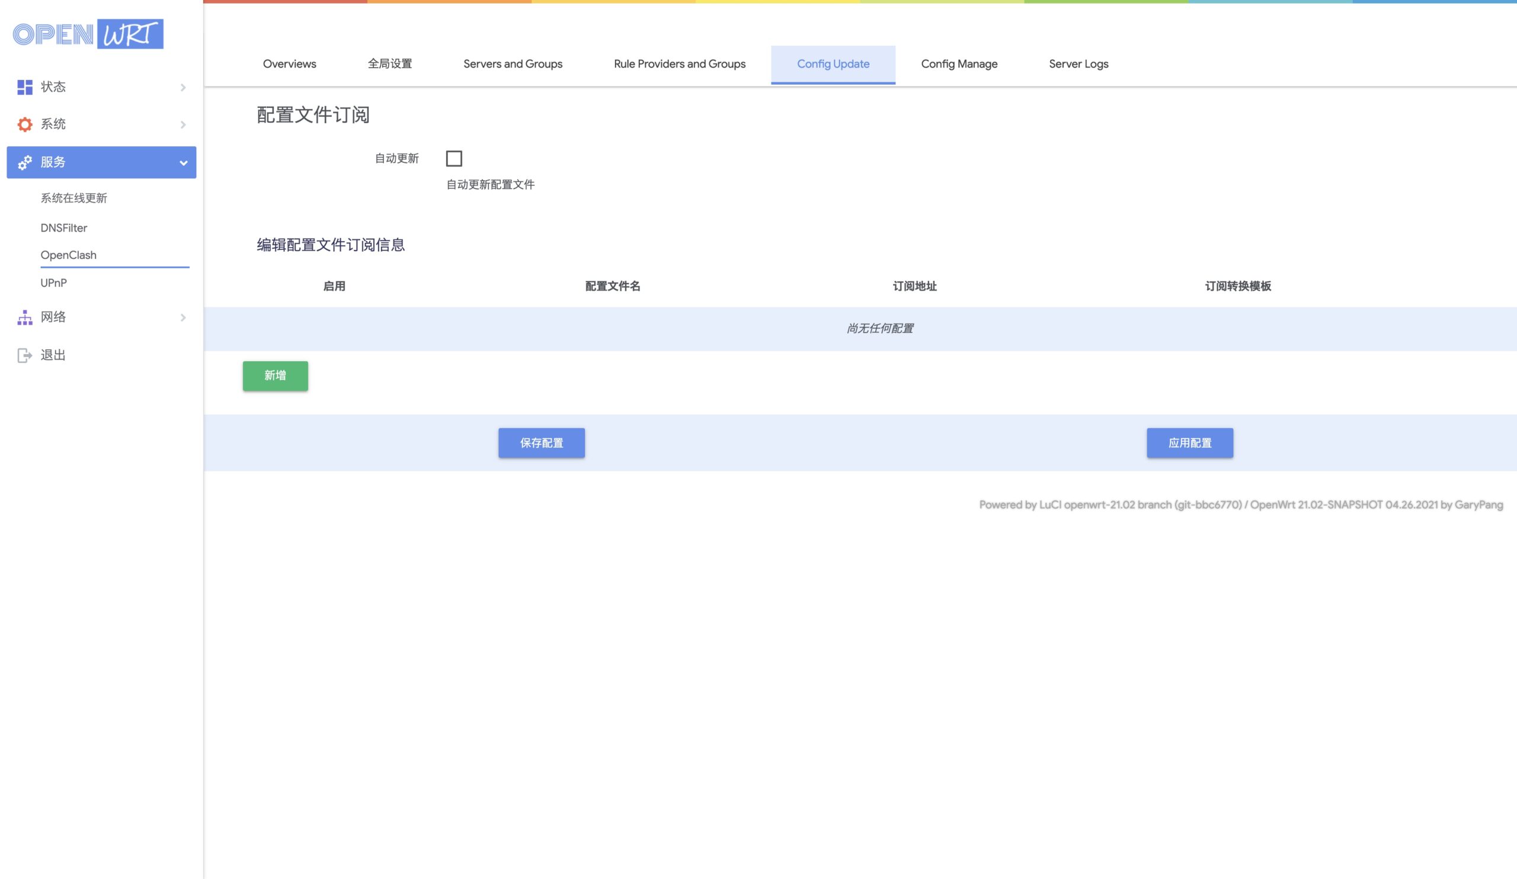Collapse the services menu chevron
Viewport: 1517px width, 879px height.
click(x=184, y=163)
